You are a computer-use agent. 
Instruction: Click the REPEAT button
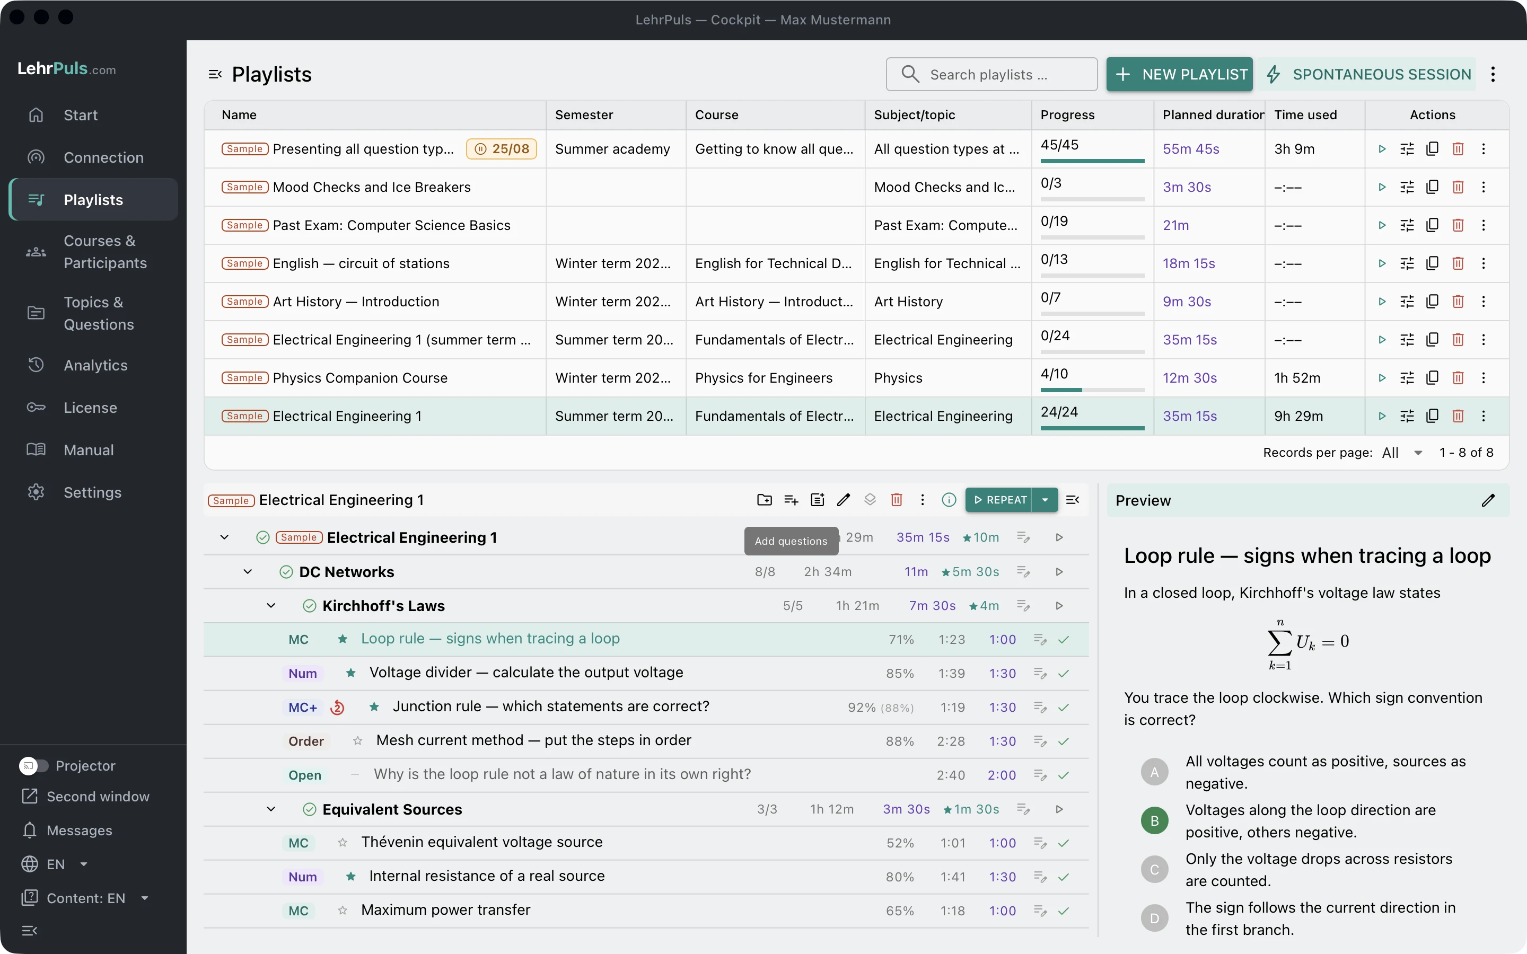(x=999, y=500)
